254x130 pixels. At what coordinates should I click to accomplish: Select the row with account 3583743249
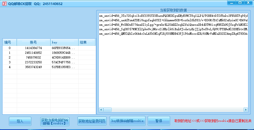tap(33, 67)
